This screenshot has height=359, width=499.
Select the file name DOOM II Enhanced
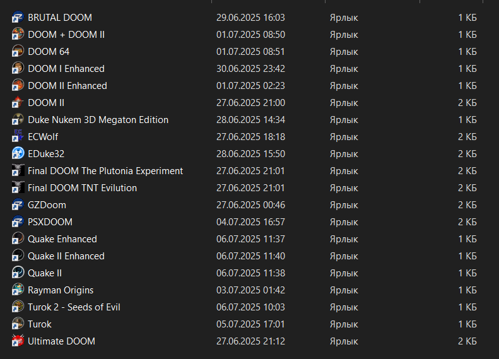[x=68, y=86]
